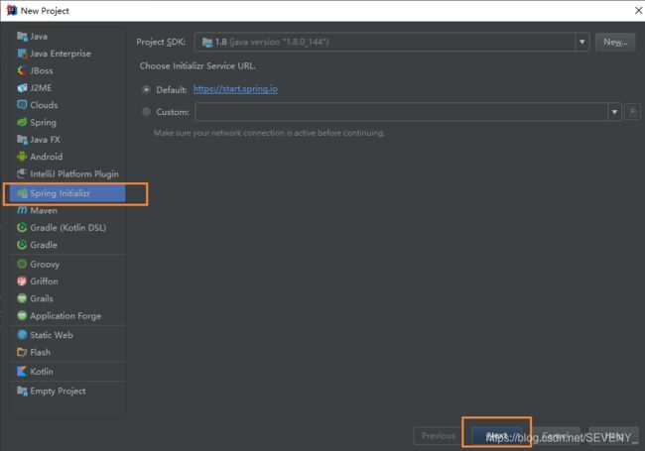Select the 'Application Forge' list row

pos(67,315)
